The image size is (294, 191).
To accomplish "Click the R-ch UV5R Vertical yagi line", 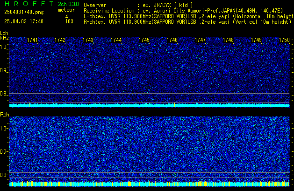I will pos(187,22).
